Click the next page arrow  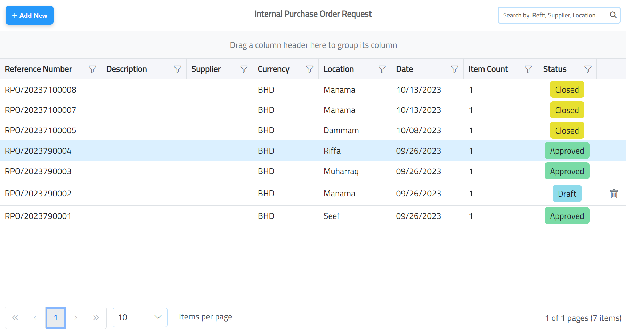tap(76, 317)
